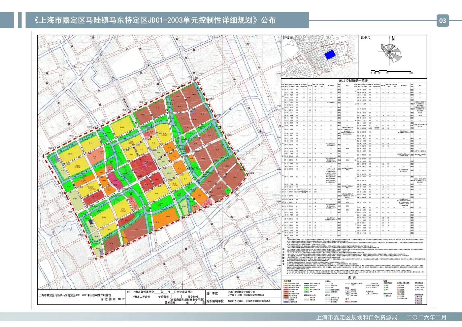Click the blue site marker in 区位图
This screenshot has height=327, width=462.
coord(330,55)
